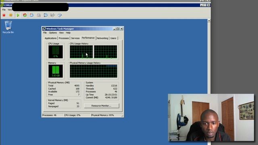Screen dimensions: 258x145
Task: Click the webcam video overlay thumbnail
Action: (x=211, y=117)
